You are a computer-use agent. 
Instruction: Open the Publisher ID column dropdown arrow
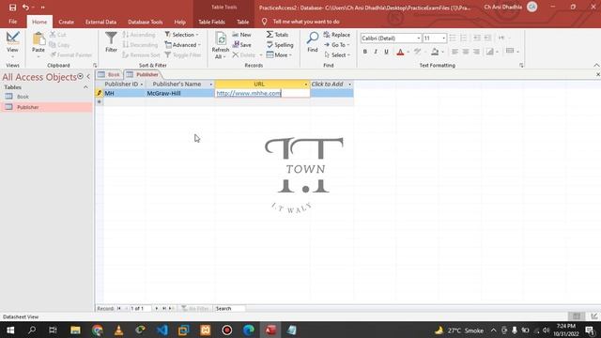(142, 84)
